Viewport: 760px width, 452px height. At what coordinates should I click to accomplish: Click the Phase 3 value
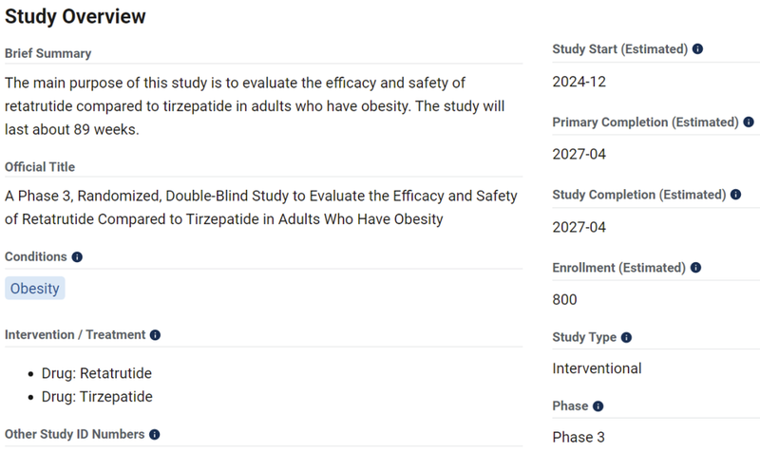point(579,437)
